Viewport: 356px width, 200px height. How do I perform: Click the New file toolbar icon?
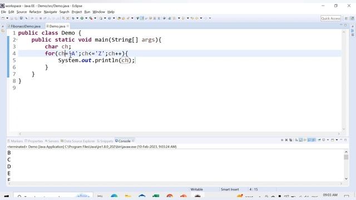click(3, 18)
